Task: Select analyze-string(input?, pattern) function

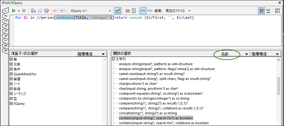Action: [x=156, y=64]
